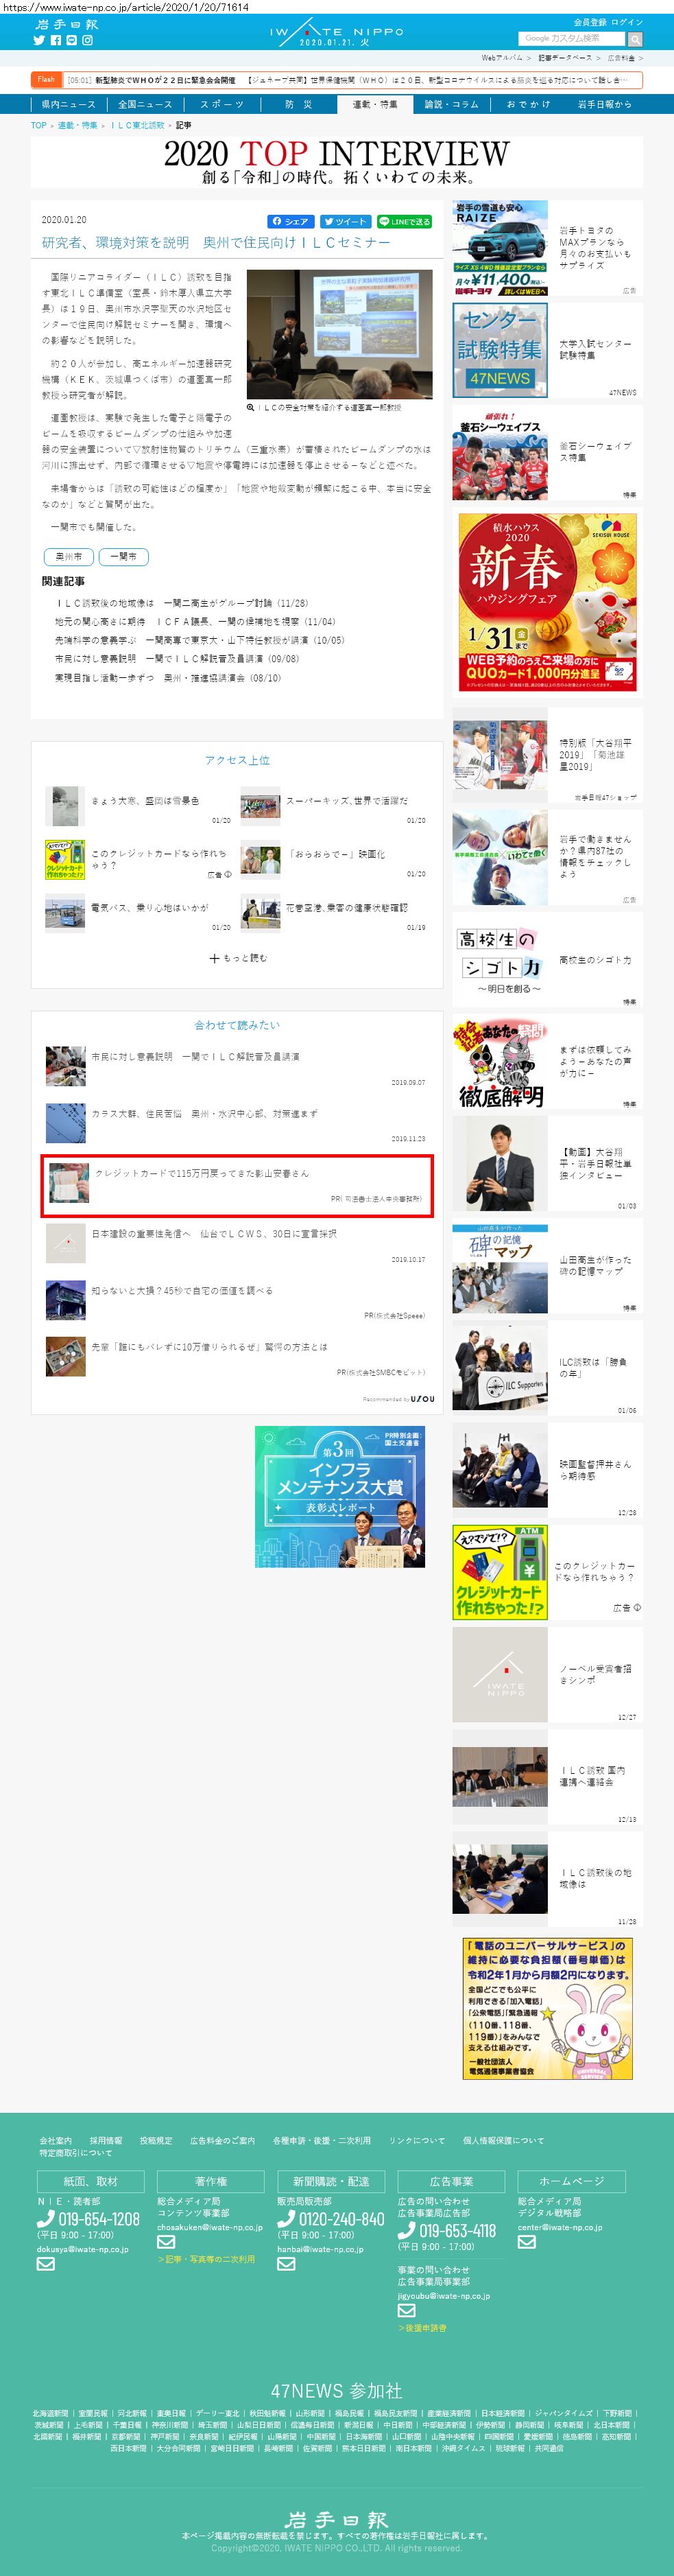Click the orange Flash badge
674x2576 pixels.
point(46,79)
